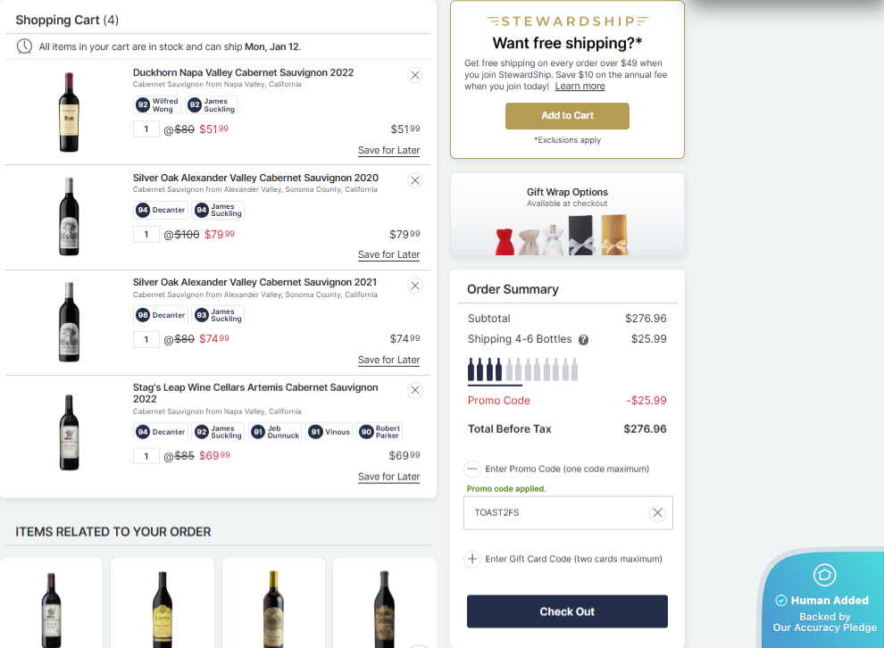The image size is (884, 648).
Task: Click the promo code input field
Action: (x=555, y=513)
